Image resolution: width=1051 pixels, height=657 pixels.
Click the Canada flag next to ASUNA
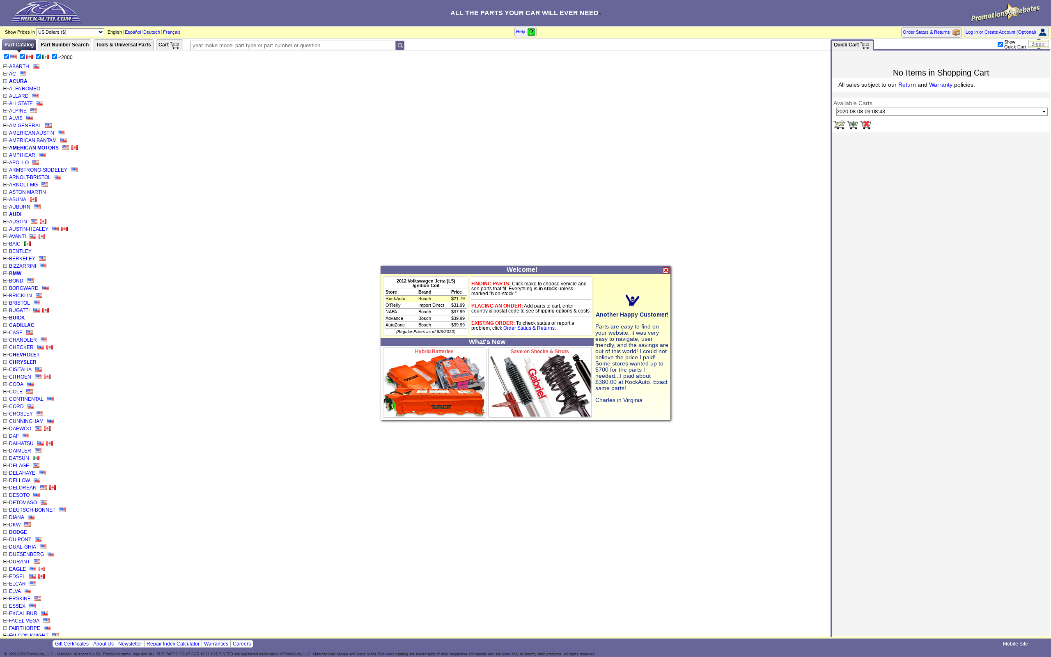click(x=33, y=200)
